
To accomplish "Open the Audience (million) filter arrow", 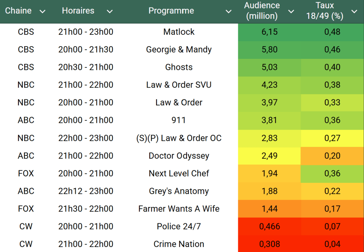I will point(291,12).
